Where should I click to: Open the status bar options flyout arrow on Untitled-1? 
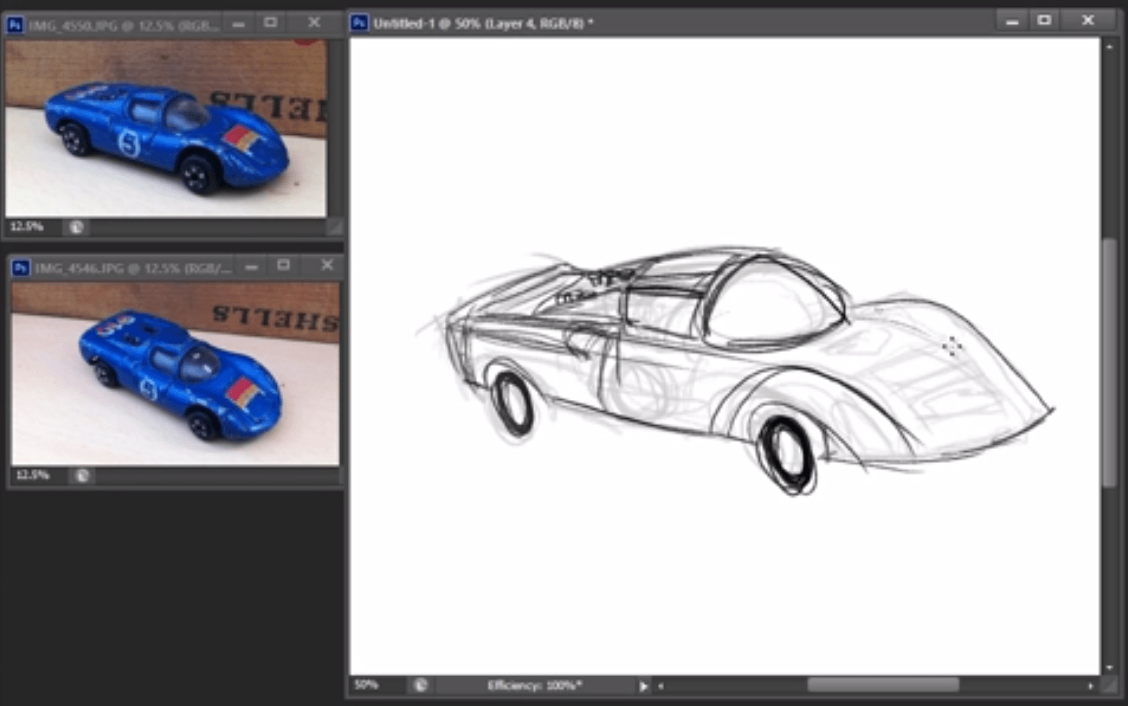pos(644,685)
